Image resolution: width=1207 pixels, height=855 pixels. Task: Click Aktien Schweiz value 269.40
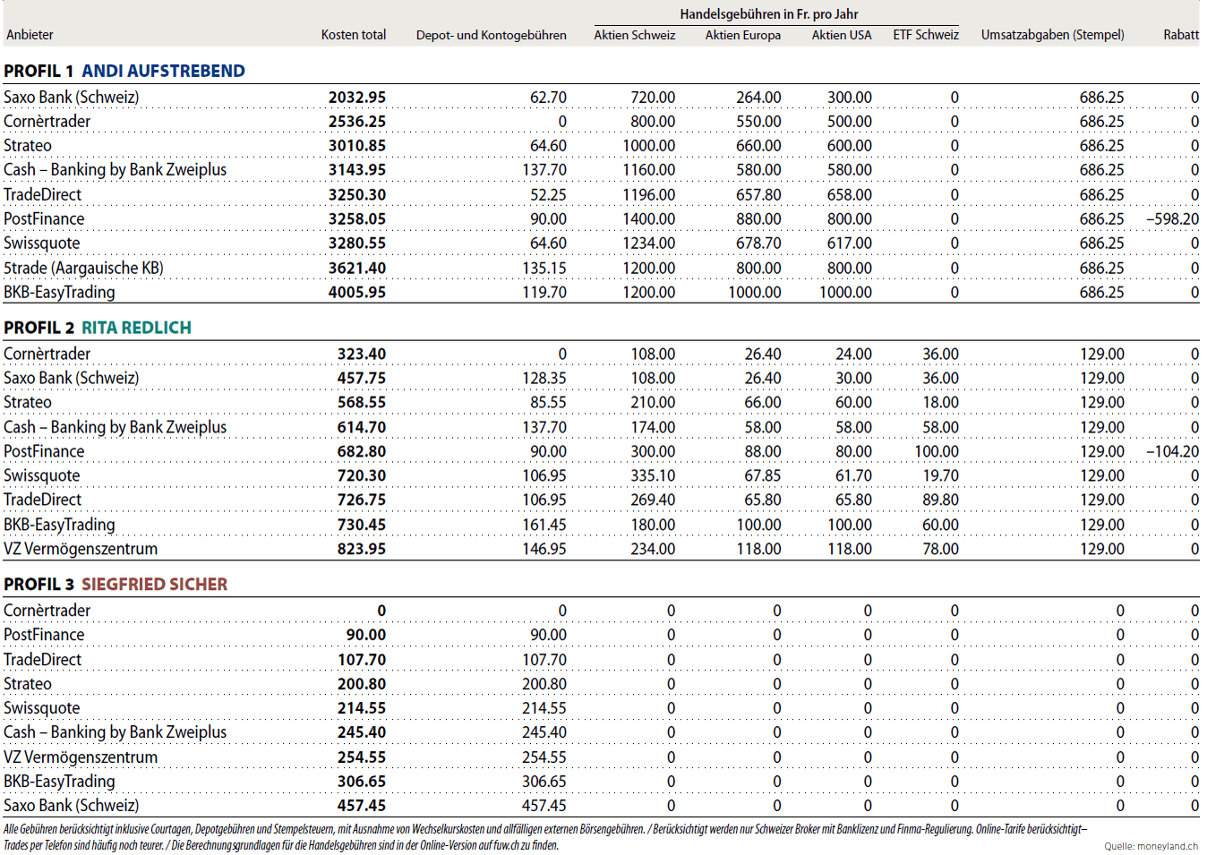coord(654,500)
